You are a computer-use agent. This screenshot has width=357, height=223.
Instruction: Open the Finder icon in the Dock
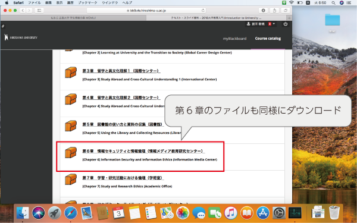coord(23,213)
